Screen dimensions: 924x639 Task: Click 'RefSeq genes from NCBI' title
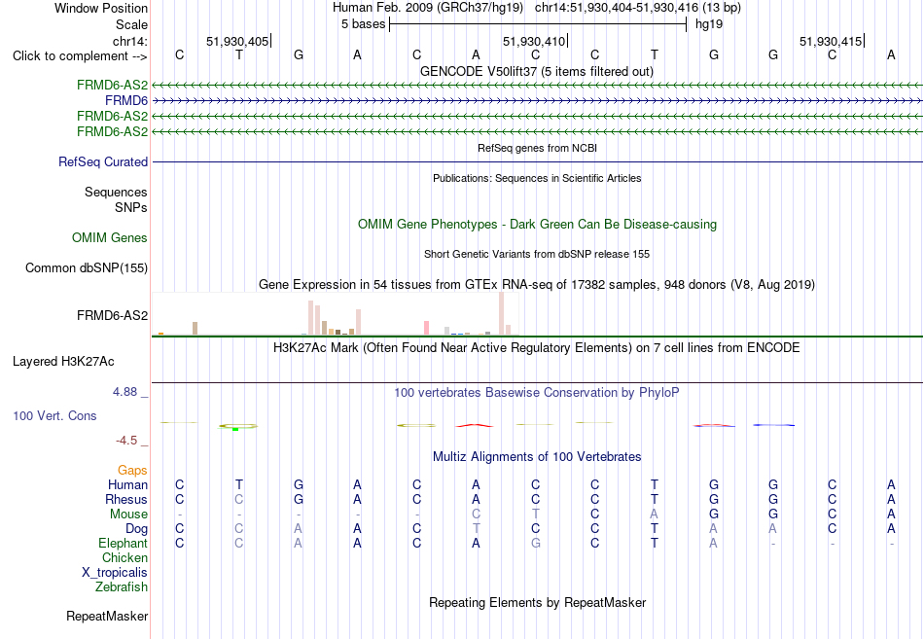(x=537, y=148)
